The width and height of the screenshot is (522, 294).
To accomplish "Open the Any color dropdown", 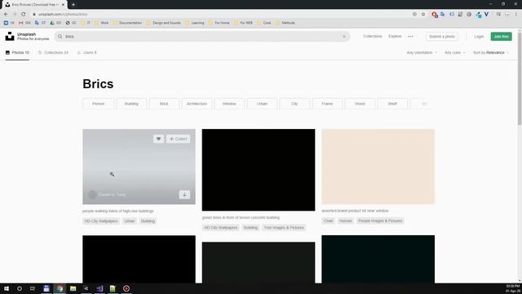I will (x=455, y=52).
